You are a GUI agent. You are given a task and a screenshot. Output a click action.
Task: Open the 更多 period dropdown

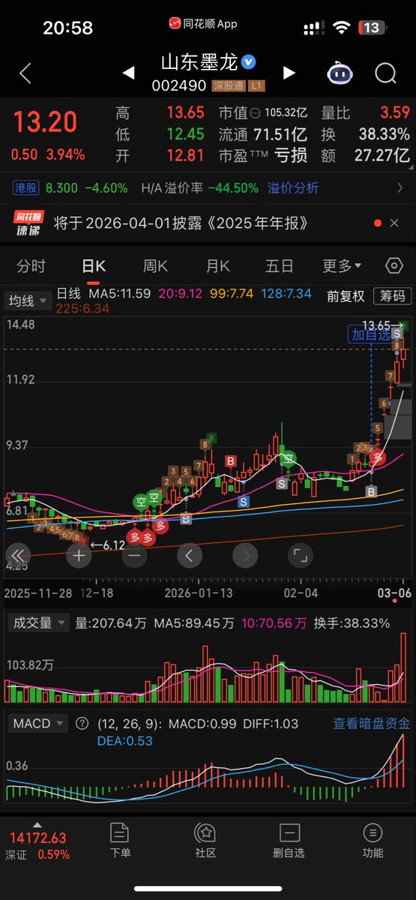pos(342,265)
